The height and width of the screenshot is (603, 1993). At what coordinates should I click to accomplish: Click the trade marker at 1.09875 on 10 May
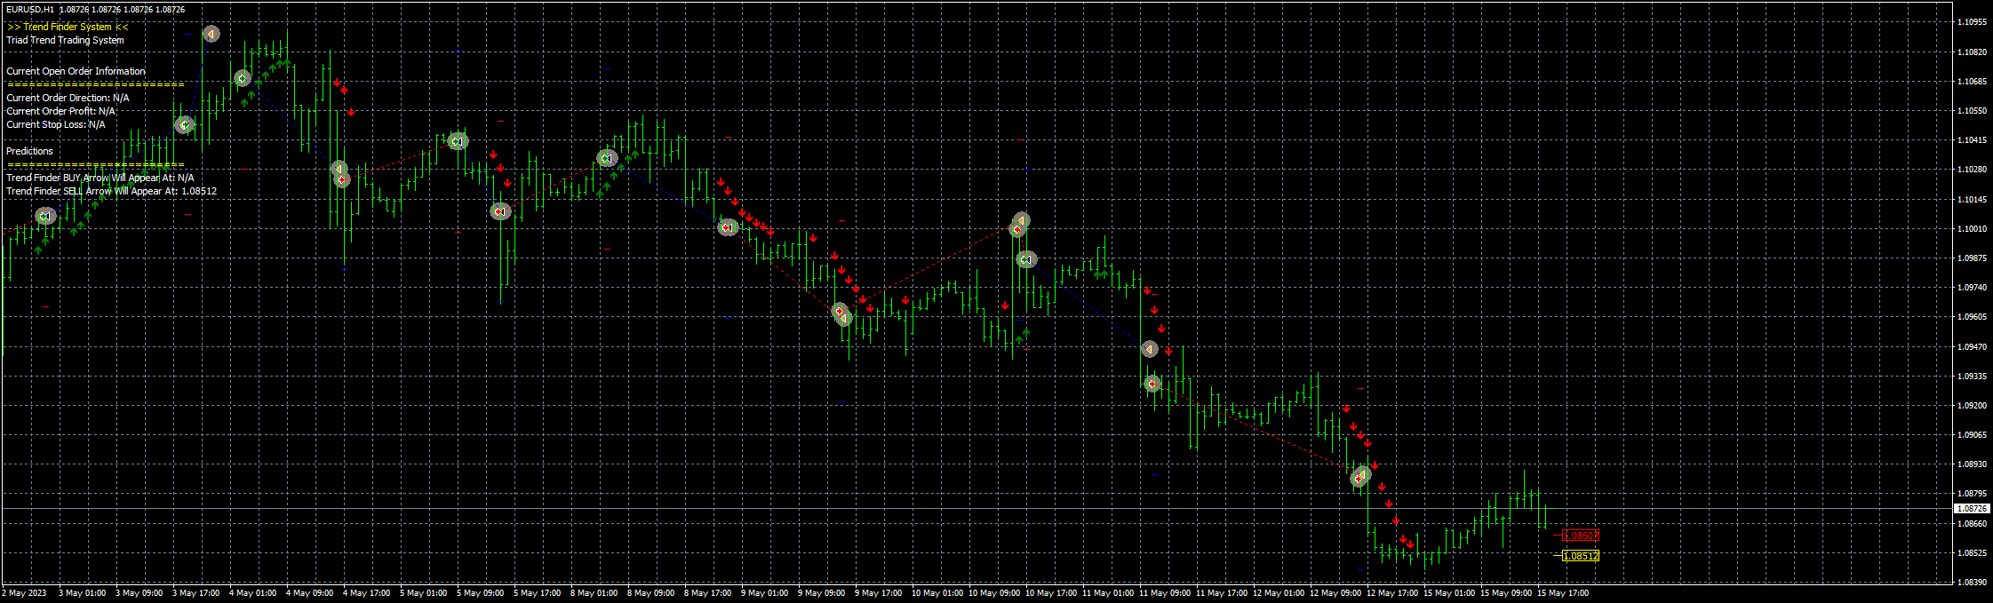point(1026,259)
